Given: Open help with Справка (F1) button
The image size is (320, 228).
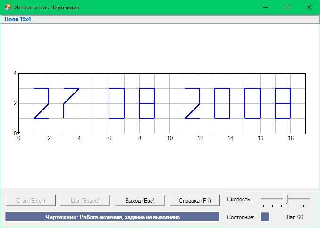Looking at the screenshot, I should click(194, 201).
